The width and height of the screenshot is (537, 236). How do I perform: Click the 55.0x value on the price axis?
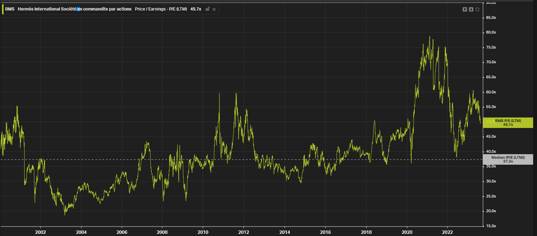coord(490,107)
